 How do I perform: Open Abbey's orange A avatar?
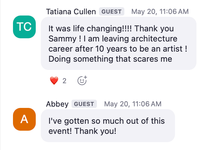click(24, 119)
